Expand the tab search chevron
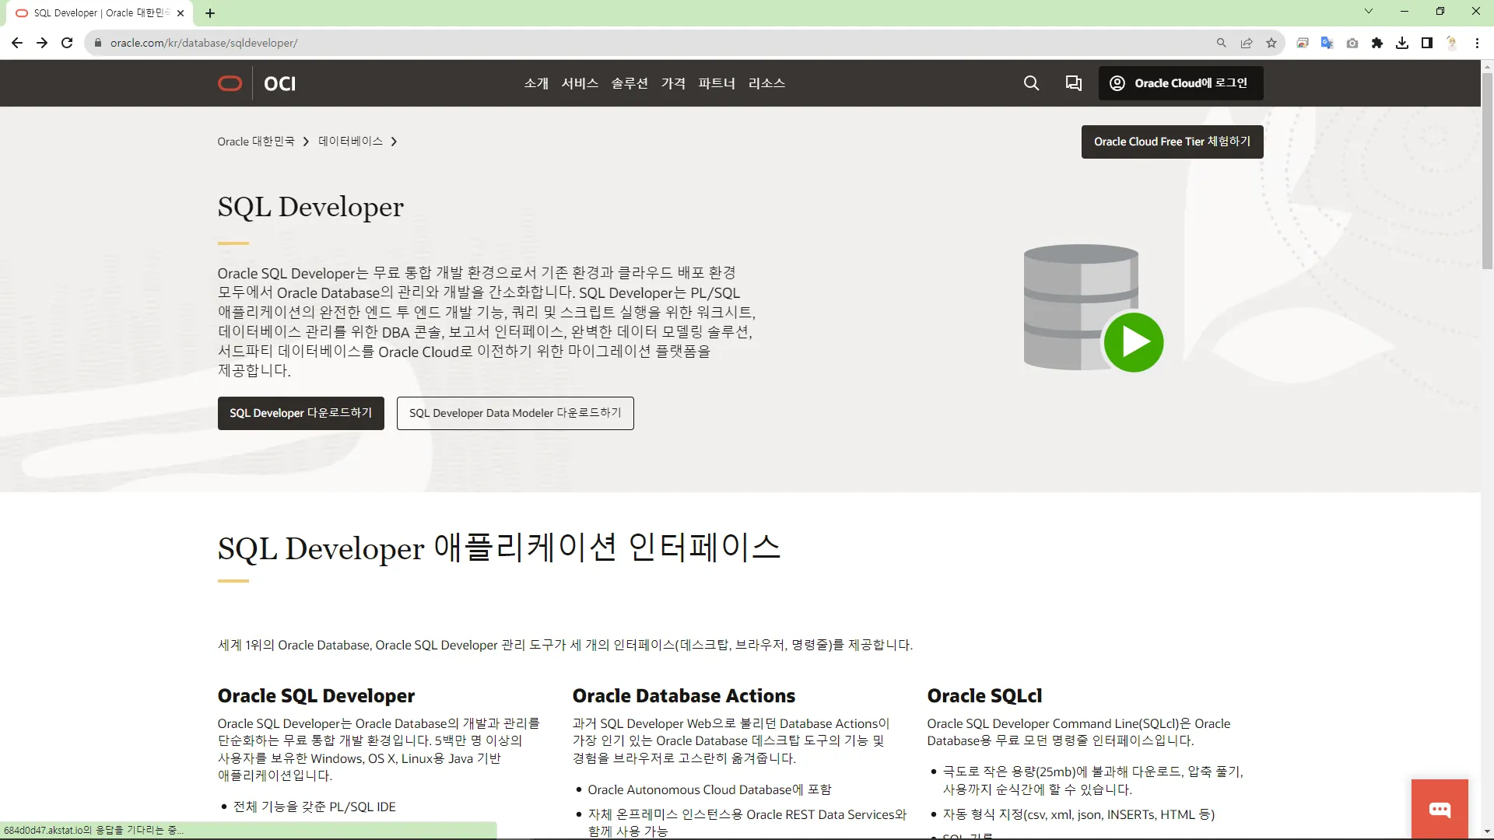The image size is (1494, 840). (x=1369, y=12)
